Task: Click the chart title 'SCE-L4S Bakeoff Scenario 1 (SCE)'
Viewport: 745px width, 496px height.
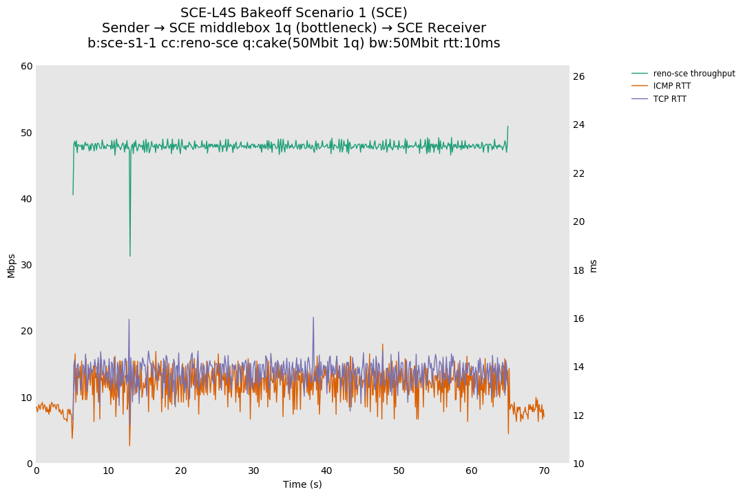Action: pos(294,13)
